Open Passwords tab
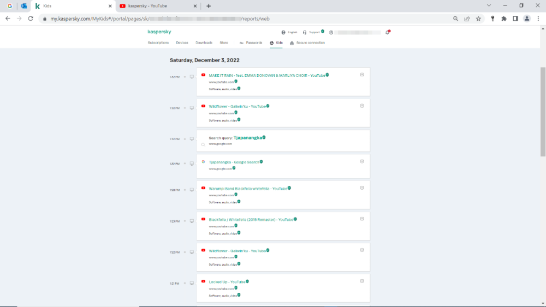This screenshot has height=307, width=546. [x=251, y=43]
